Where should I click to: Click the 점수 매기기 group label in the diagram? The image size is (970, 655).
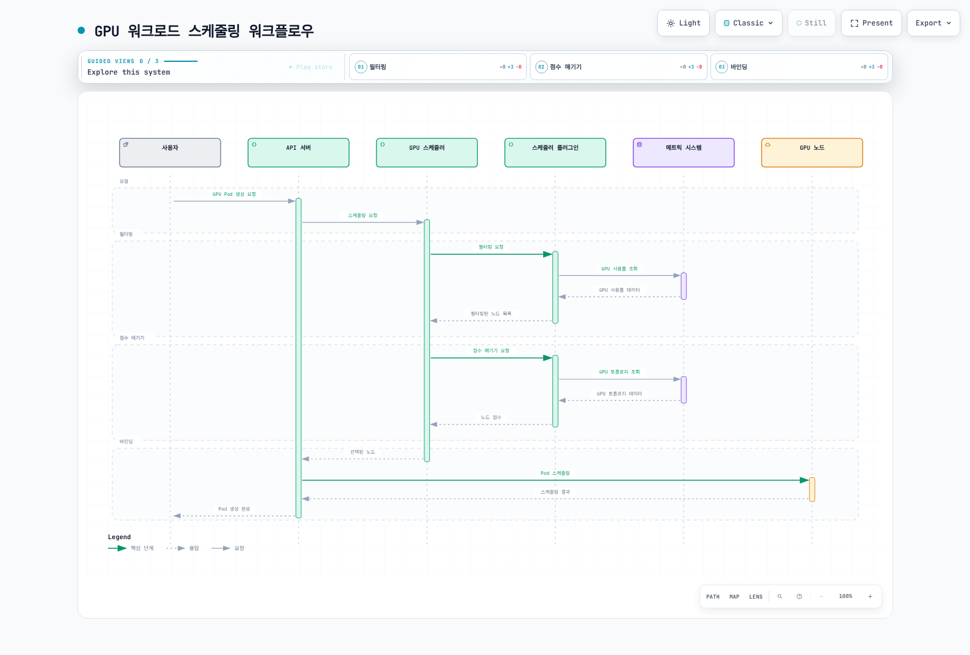(132, 338)
